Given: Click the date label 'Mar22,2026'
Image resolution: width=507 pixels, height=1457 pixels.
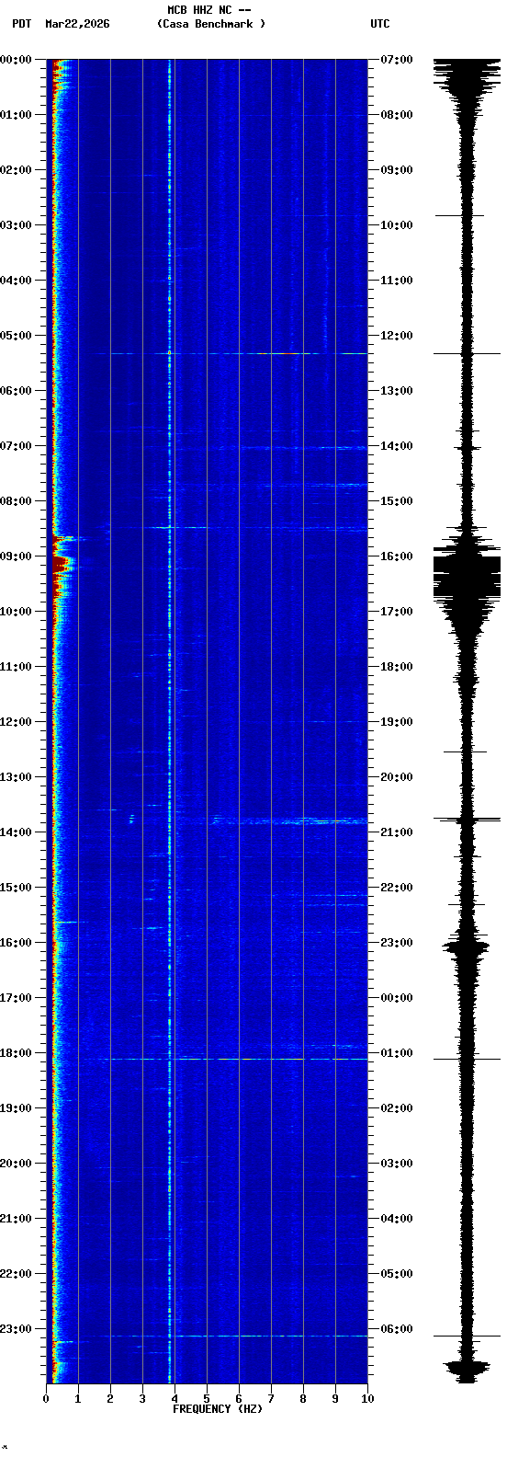Looking at the screenshot, I should pos(77,24).
